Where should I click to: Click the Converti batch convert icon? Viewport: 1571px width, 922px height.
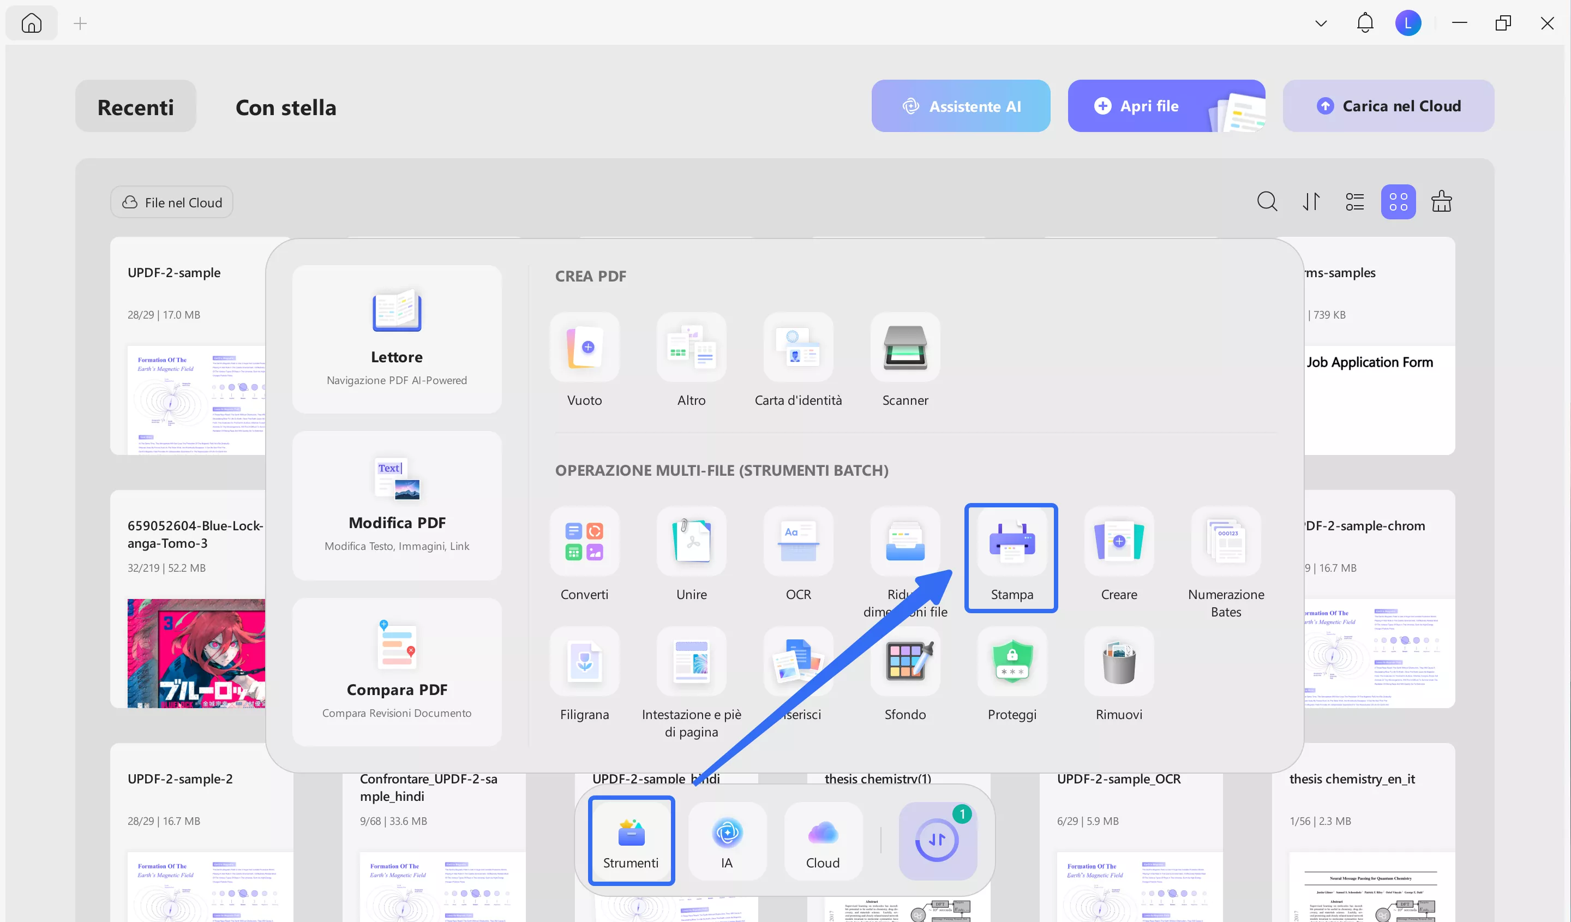(x=584, y=541)
